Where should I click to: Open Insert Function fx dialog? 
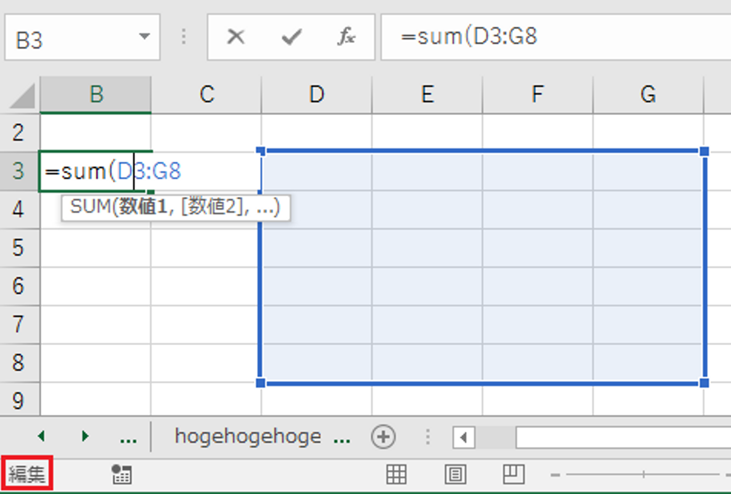point(346,37)
